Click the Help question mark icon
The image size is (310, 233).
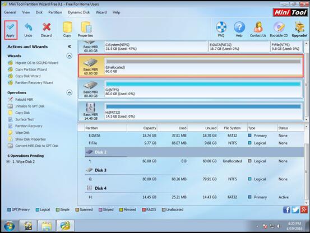[239, 27]
